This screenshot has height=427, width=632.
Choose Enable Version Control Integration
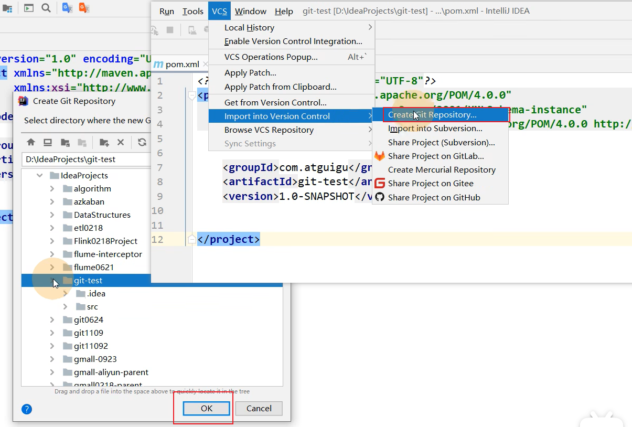pyautogui.click(x=292, y=41)
